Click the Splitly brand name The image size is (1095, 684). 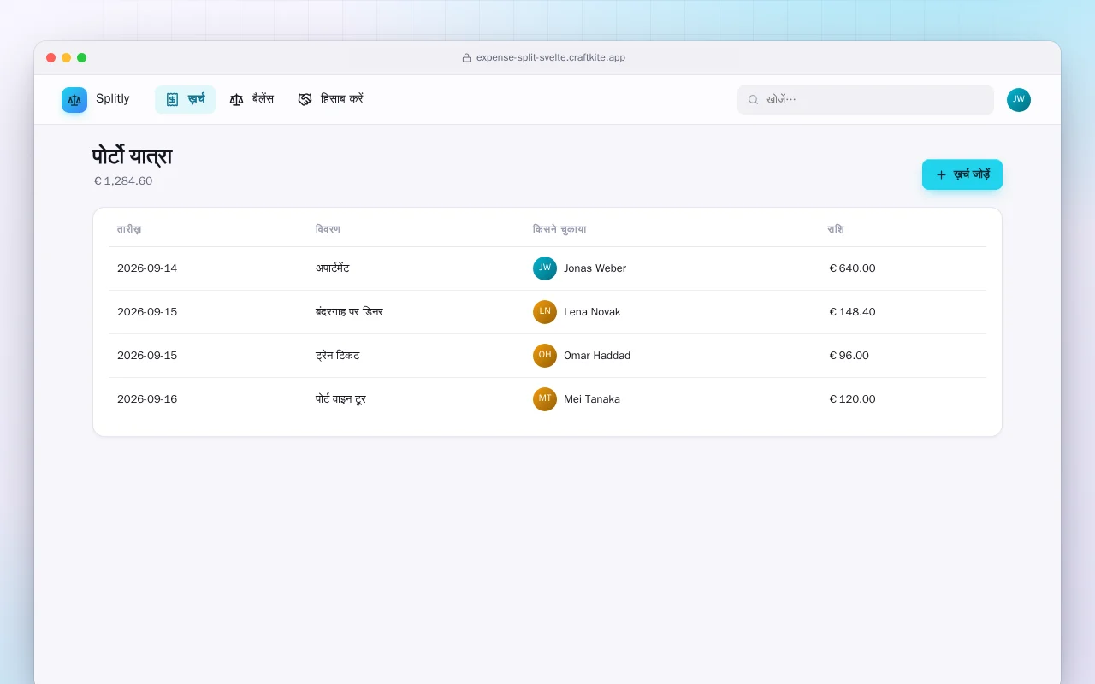113,99
